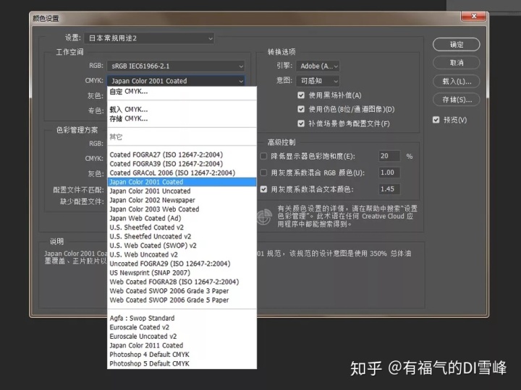Image resolution: width=521 pixels, height=390 pixels.
Task: Select US Newsprint (SNAP 2007)
Action: pos(182,273)
